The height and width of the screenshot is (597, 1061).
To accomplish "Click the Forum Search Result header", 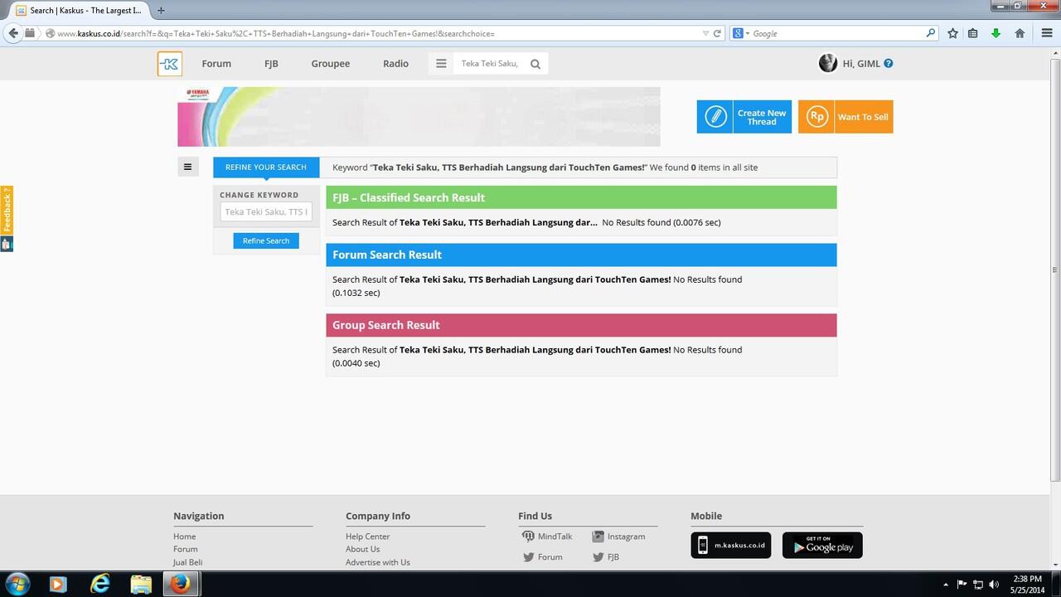I will (581, 255).
